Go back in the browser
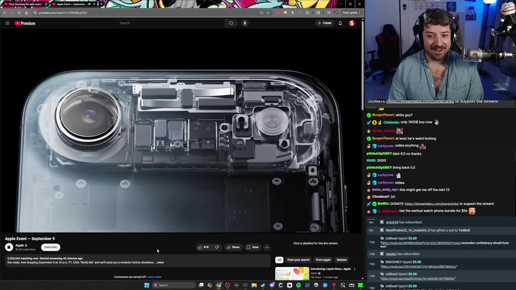Viewport: 516px width, 290px height. [4, 12]
